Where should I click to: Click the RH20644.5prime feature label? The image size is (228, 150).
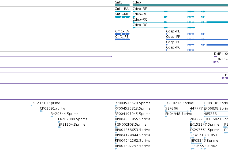[x=64, y=114]
